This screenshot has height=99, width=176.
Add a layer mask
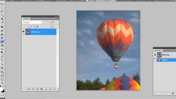37,89
